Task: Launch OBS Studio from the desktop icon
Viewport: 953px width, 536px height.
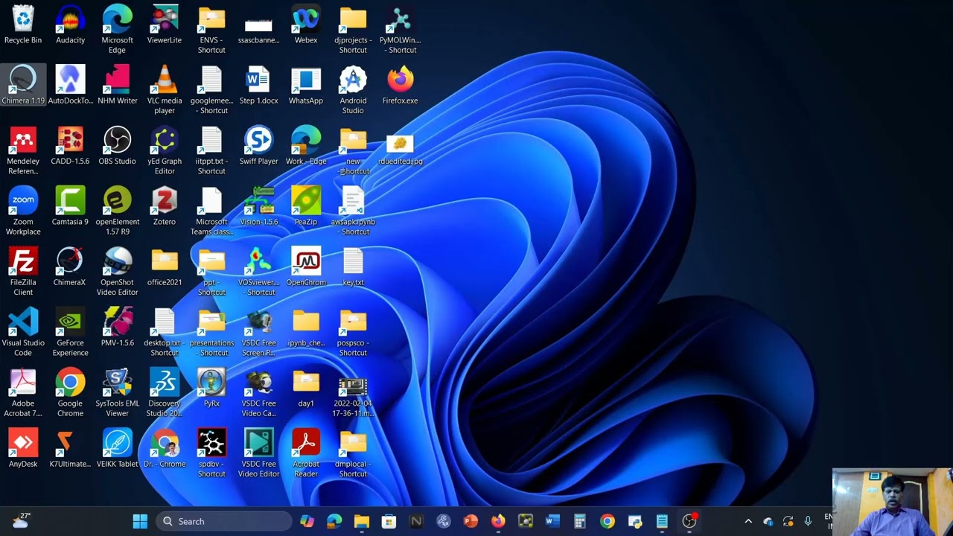Action: tap(118, 146)
